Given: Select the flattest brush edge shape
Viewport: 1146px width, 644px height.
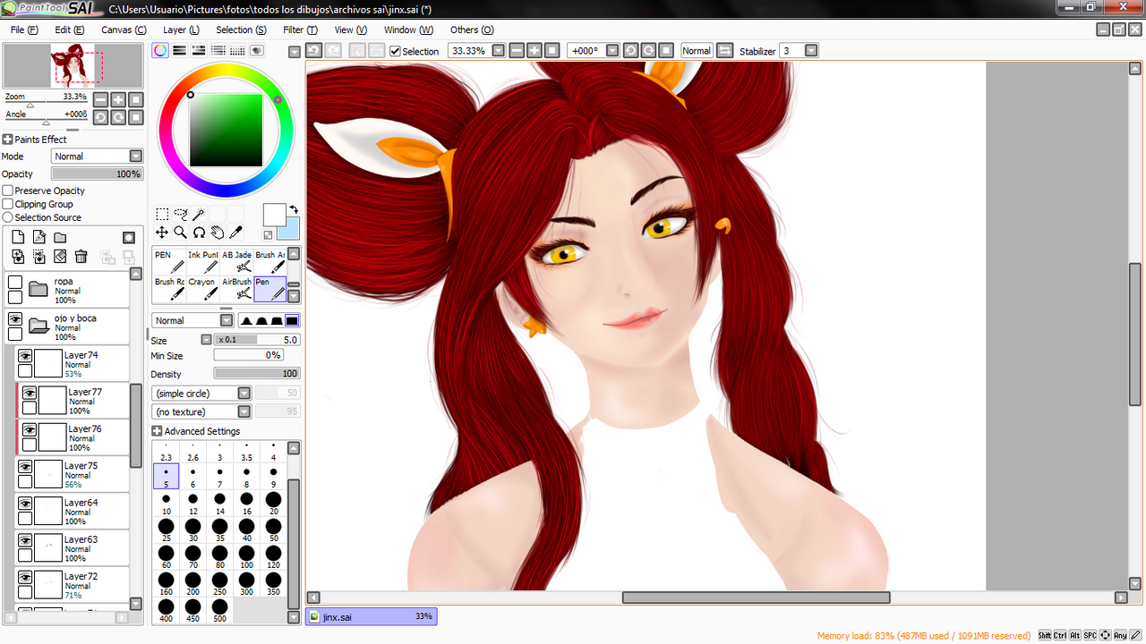Looking at the screenshot, I should click(x=292, y=320).
